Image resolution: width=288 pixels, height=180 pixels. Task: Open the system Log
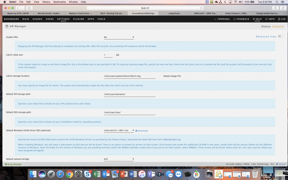click(282, 19)
